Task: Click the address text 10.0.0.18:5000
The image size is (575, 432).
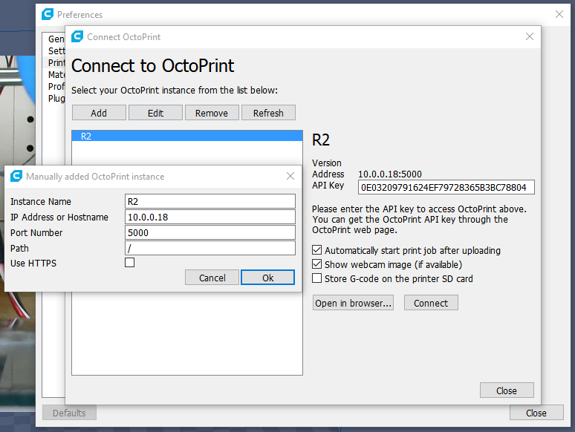Action: point(390,174)
